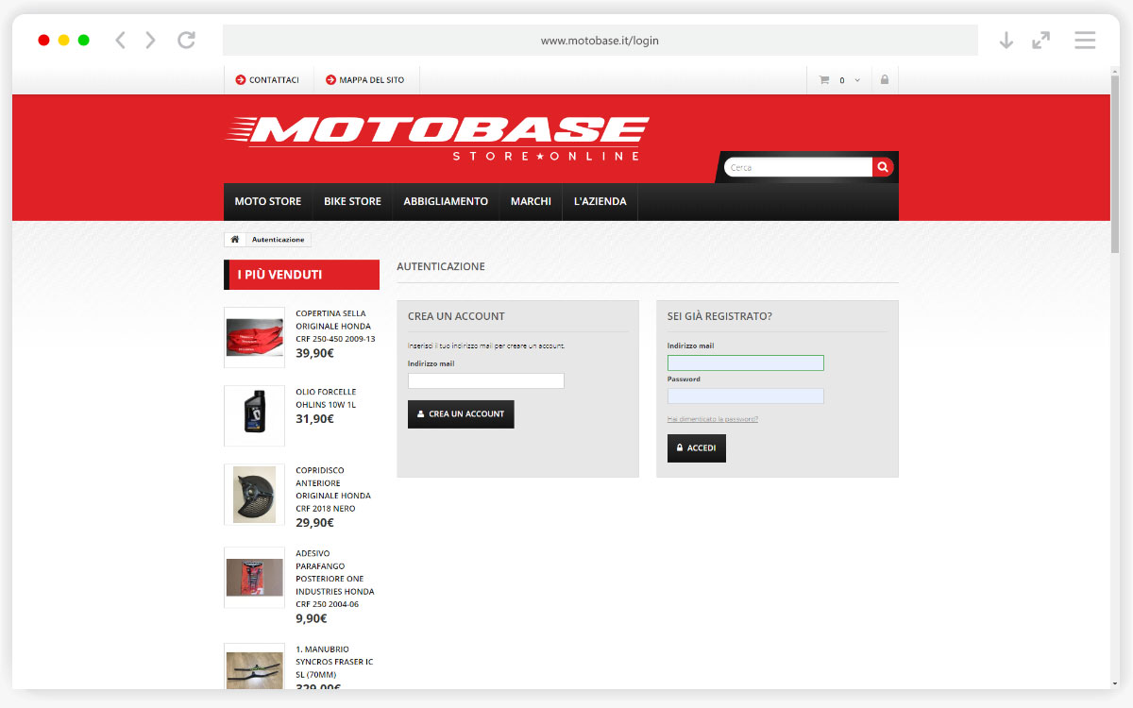Image resolution: width=1133 pixels, height=708 pixels.
Task: Open the MOTO STORE menu
Action: (x=268, y=201)
